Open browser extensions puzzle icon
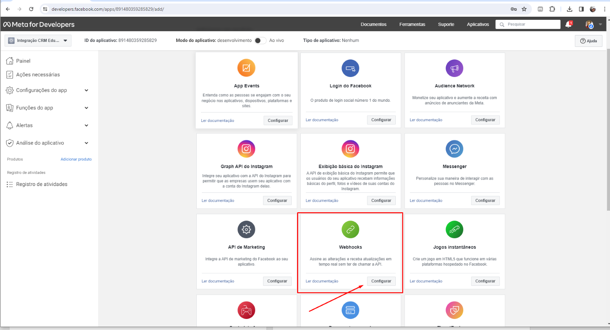Viewport: 610px width, 330px height. (x=552, y=9)
